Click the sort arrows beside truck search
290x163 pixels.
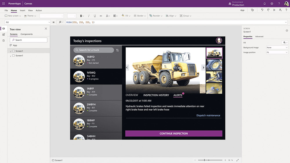117,50
